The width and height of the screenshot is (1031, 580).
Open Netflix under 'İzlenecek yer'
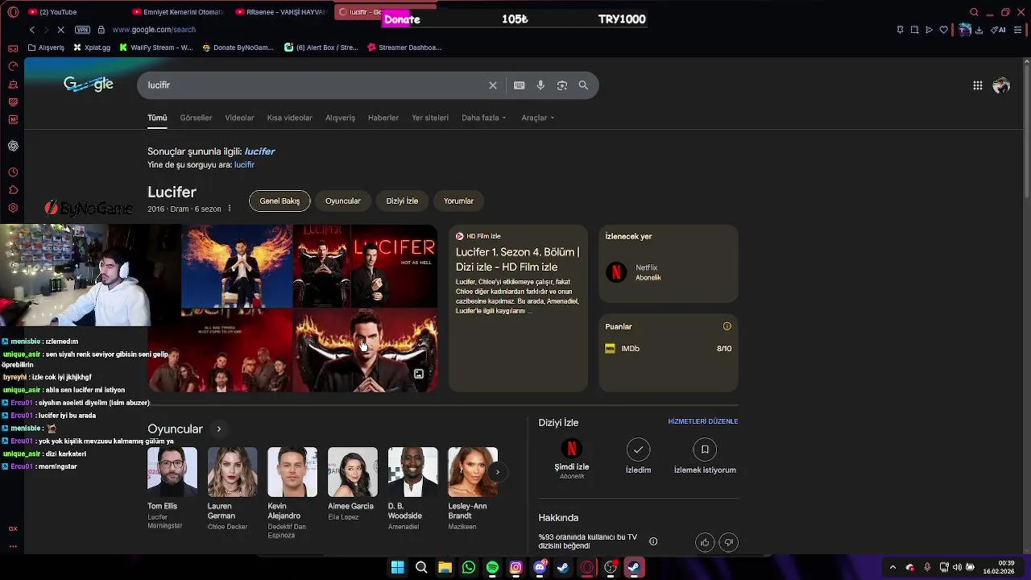(668, 272)
